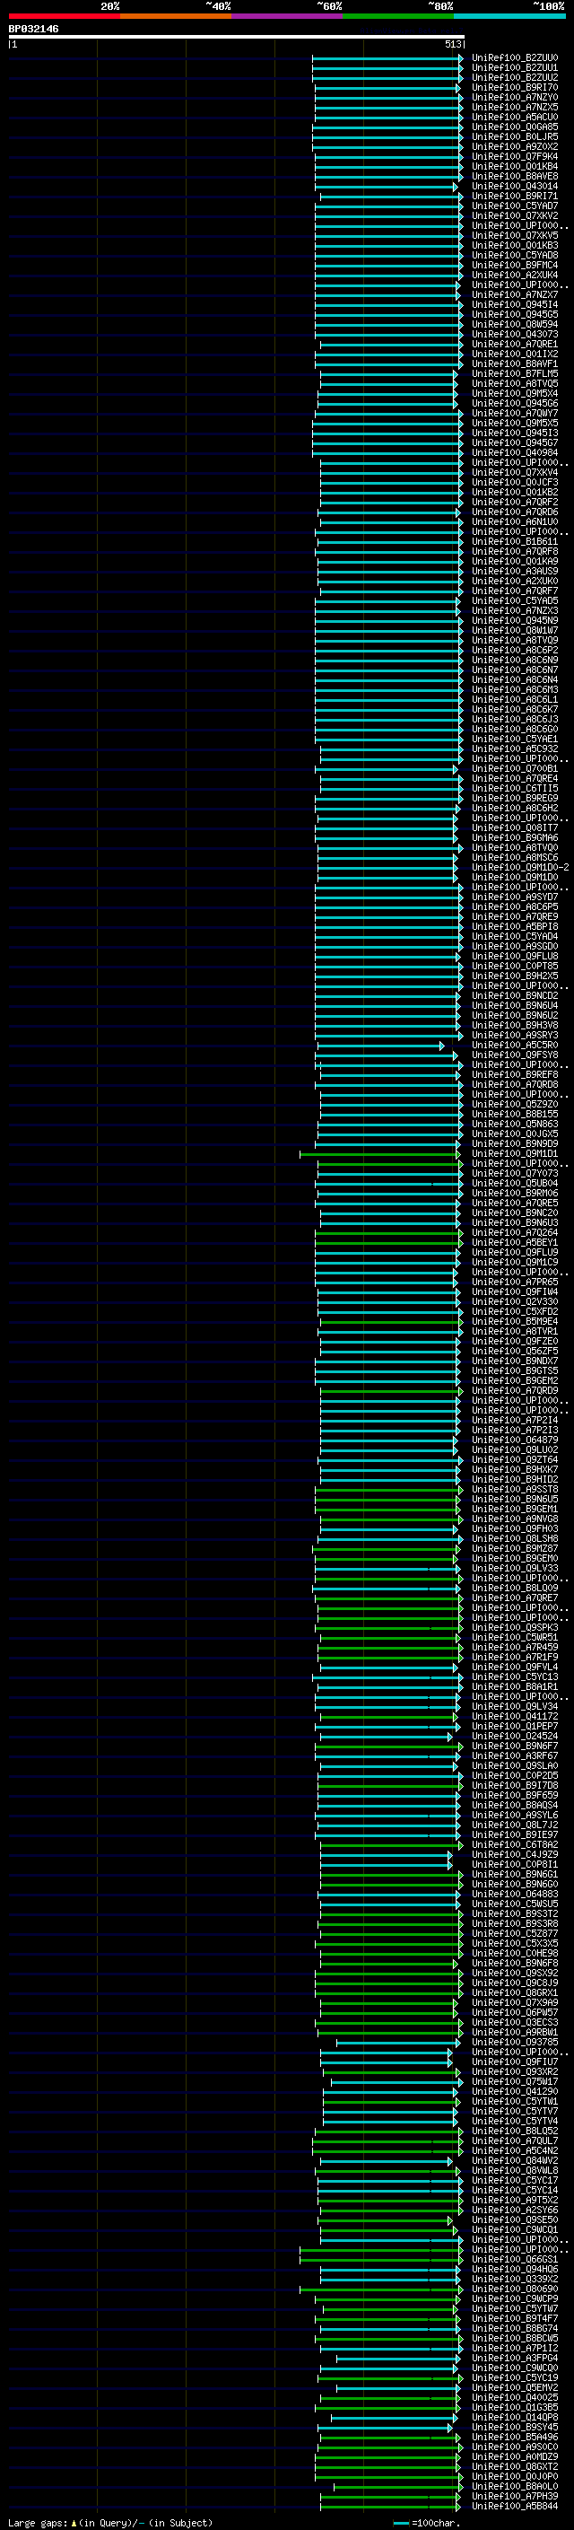Click the UniRef100_B9GTS5 label
This screenshot has width=574, height=2530.
pos(515,1370)
